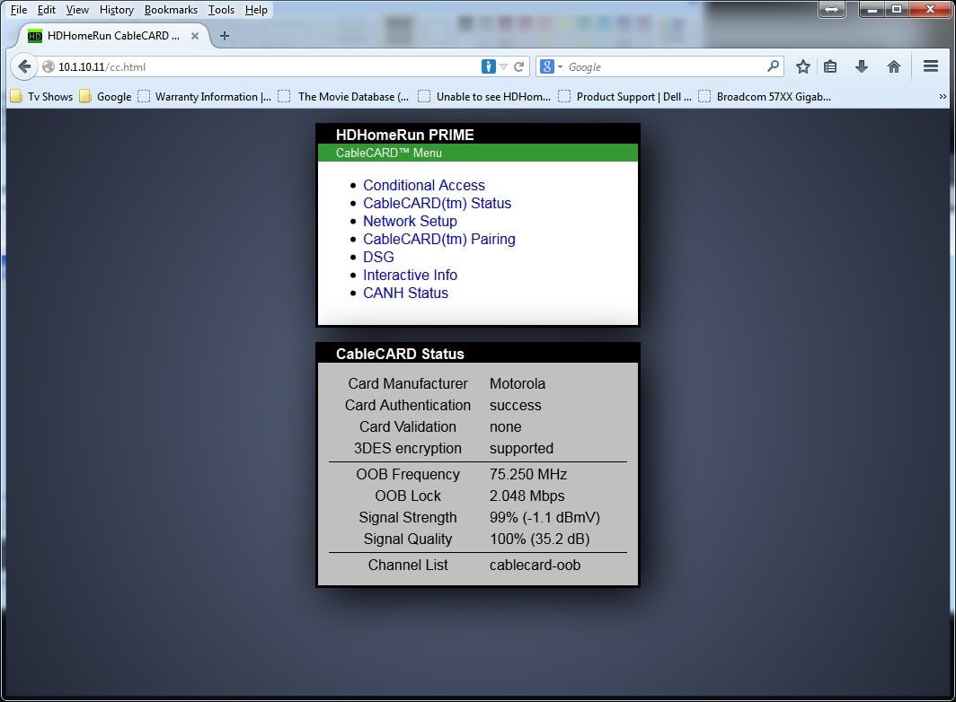Viewport: 956px width, 702px height.
Task: Open the Network Setup link
Action: click(410, 221)
